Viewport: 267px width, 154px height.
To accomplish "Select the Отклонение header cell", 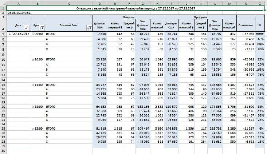I will point(246,25).
